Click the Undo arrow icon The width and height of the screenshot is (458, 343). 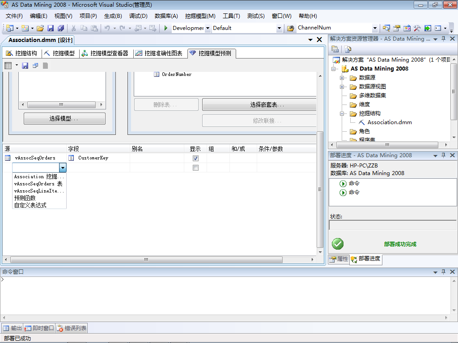pyautogui.click(x=107, y=28)
